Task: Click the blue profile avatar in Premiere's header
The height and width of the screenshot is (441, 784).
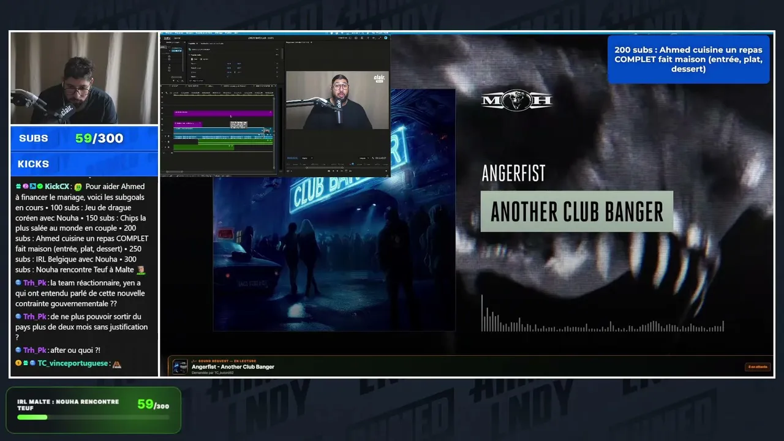Action: point(386,38)
